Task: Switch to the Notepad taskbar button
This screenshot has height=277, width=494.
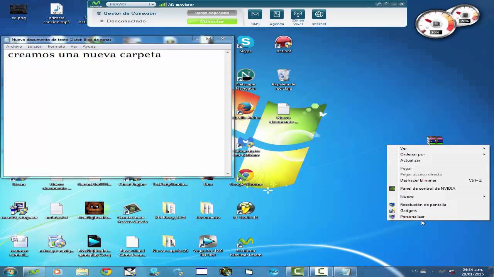Action: pyautogui.click(x=345, y=272)
